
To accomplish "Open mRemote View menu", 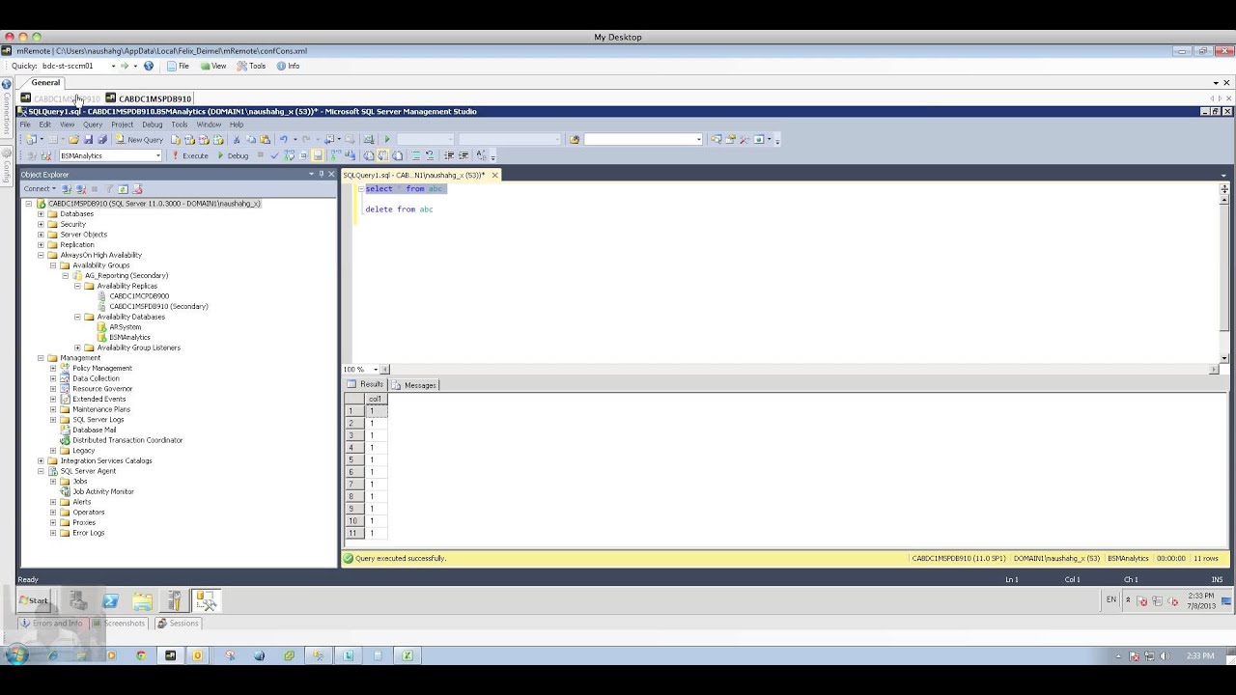I will [x=213, y=66].
